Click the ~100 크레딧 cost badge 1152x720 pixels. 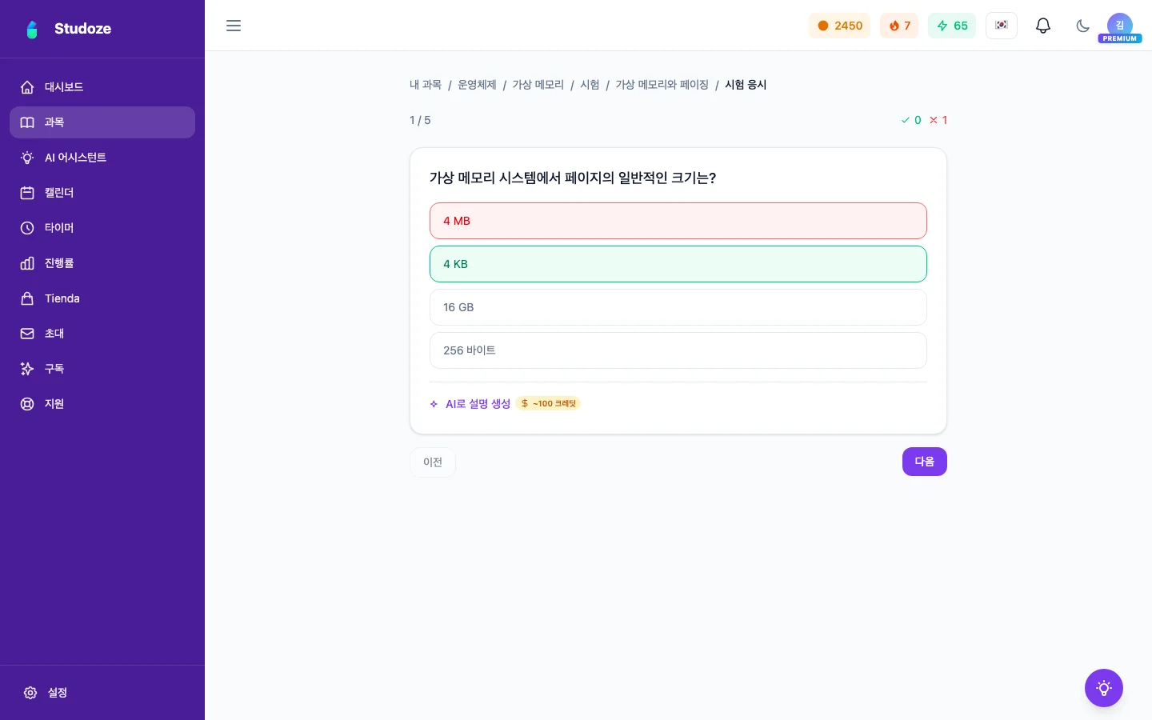click(549, 404)
